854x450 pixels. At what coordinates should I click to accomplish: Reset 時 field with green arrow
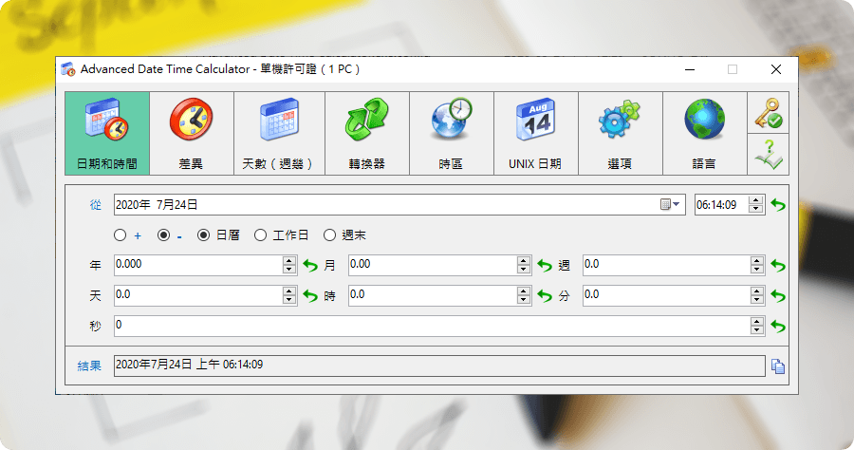(545, 296)
